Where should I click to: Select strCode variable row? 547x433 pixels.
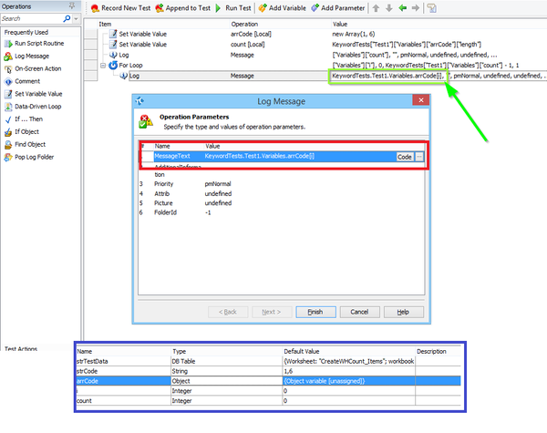pos(269,371)
